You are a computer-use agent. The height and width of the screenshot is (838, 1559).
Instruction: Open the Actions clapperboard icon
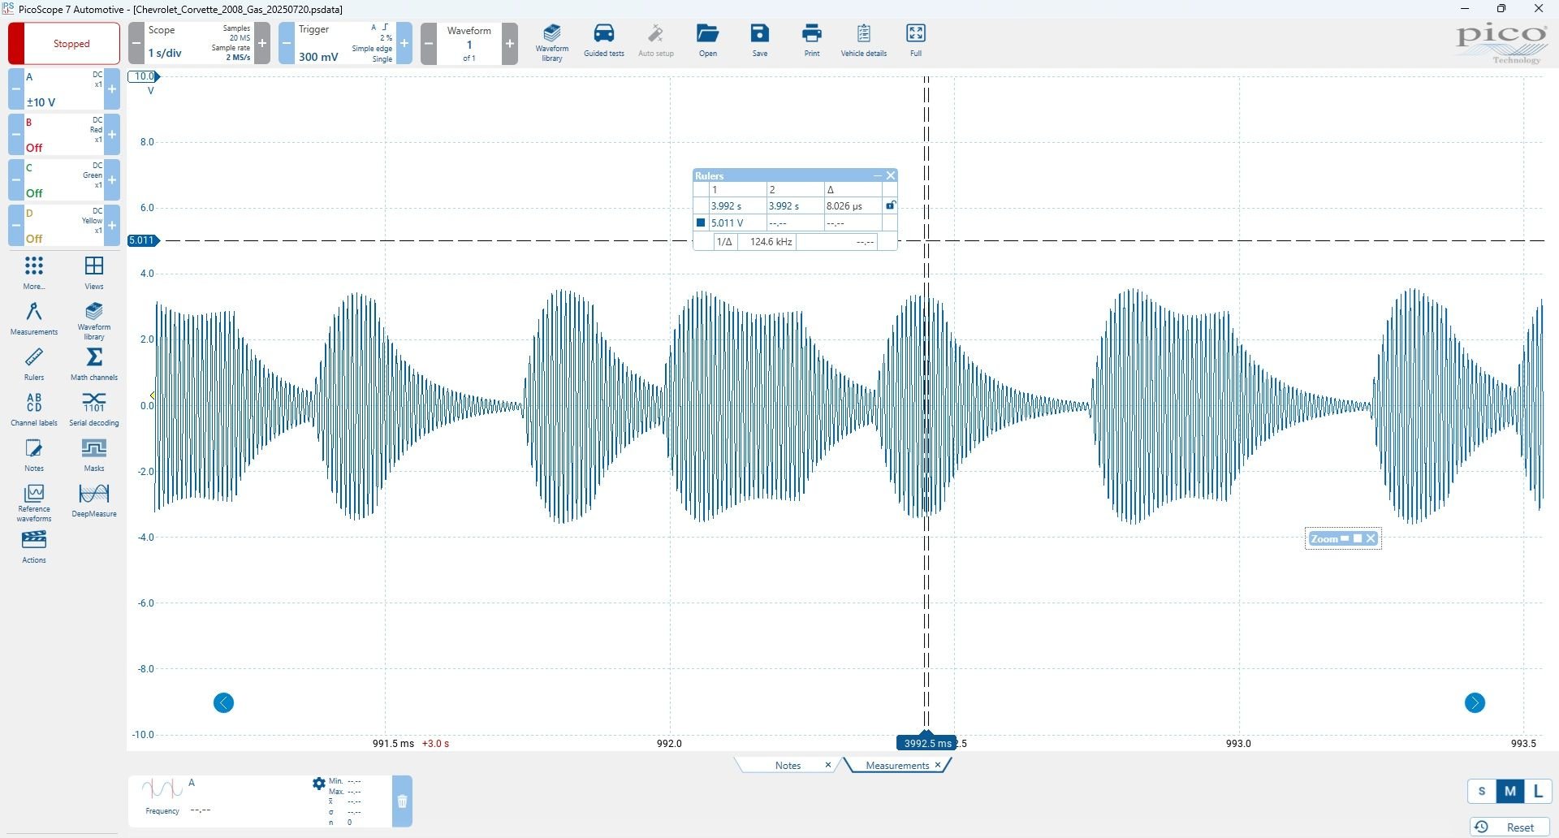34,546
